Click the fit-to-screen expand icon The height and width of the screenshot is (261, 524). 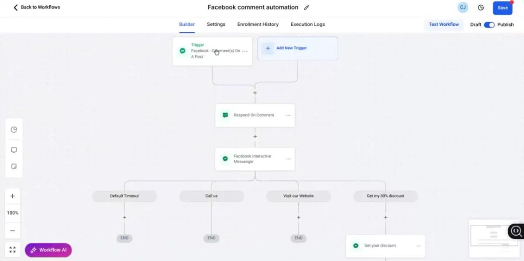[x=13, y=250]
